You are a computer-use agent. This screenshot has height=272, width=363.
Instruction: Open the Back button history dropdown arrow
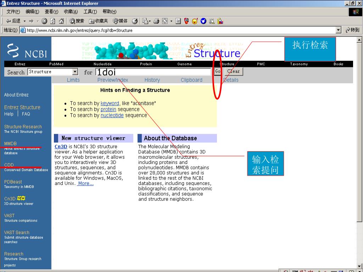click(x=24, y=21)
